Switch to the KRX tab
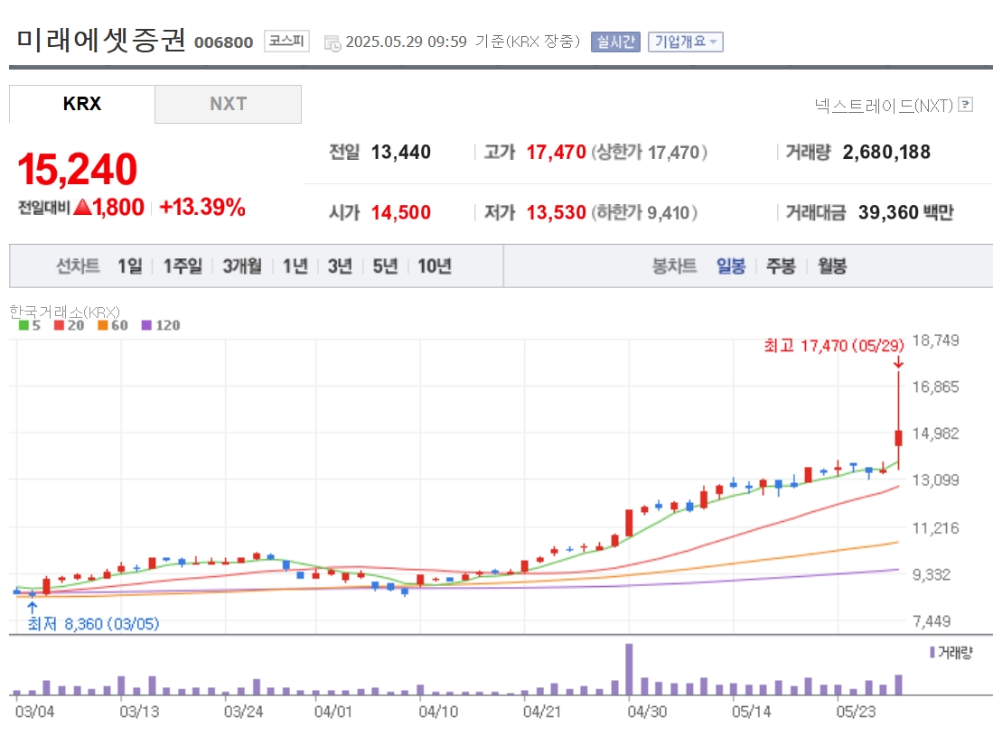Viewport: 993px width, 745px height. click(81, 104)
